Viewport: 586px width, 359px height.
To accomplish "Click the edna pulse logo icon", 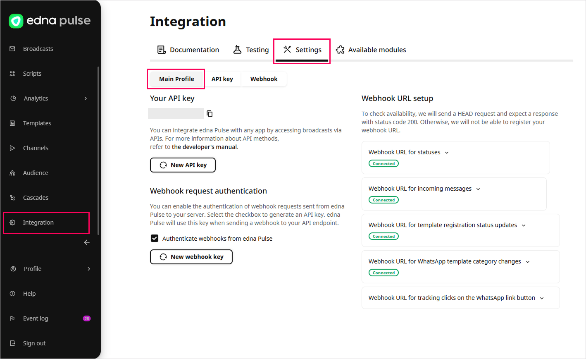I will pyautogui.click(x=16, y=21).
